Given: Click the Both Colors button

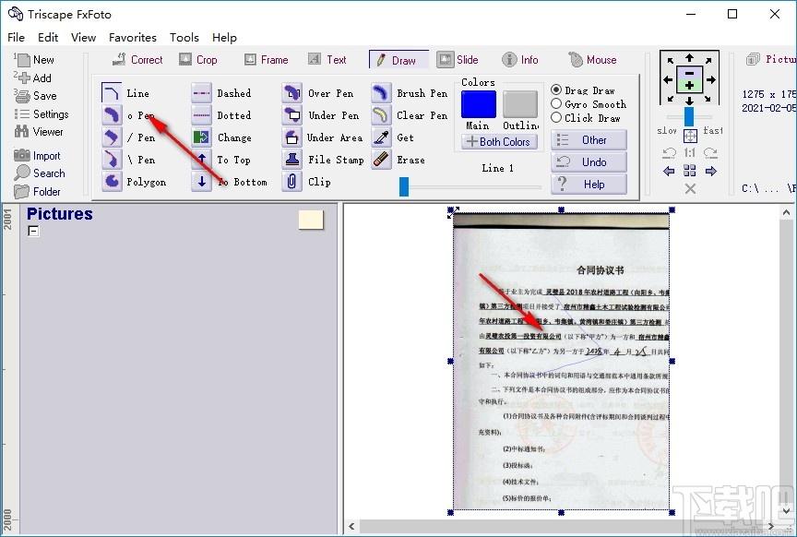Looking at the screenshot, I should 499,142.
